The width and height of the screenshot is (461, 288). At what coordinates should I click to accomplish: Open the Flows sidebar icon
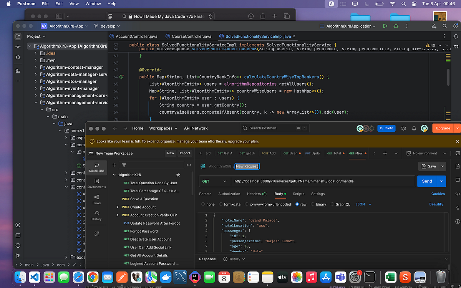(96, 199)
